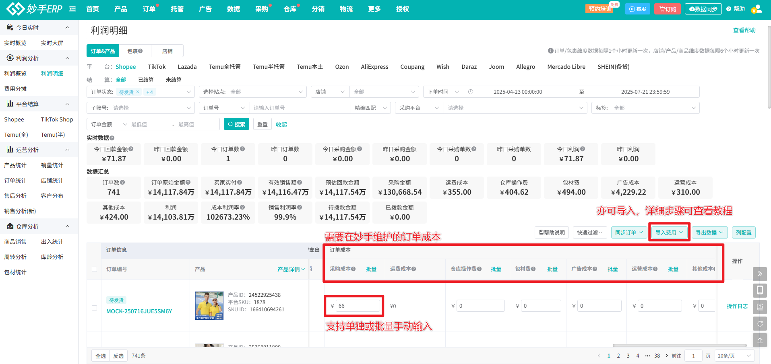
Task: Tick the select-all header checkbox
Action: (94, 269)
